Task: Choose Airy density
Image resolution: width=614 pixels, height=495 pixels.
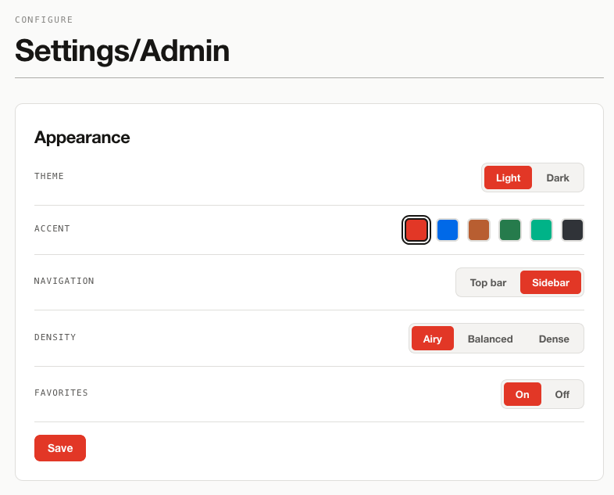Action: [432, 339]
